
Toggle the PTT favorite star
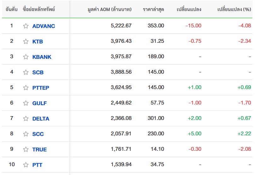click(26, 165)
